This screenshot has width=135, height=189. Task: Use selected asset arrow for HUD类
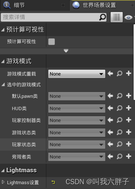point(110,108)
